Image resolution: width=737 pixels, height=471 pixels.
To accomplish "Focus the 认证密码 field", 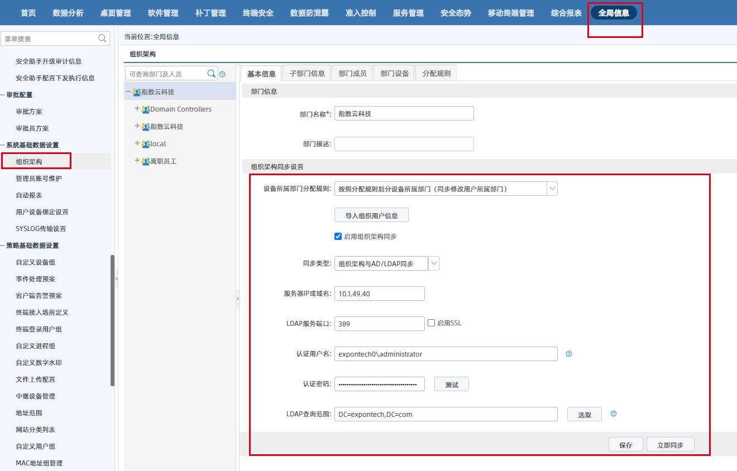I will click(380, 384).
